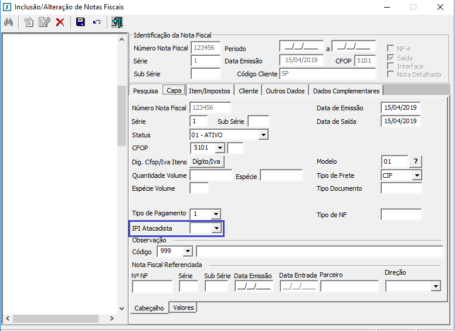This screenshot has width=455, height=331.
Task: Click the exit door icon
Action: coord(117,22)
